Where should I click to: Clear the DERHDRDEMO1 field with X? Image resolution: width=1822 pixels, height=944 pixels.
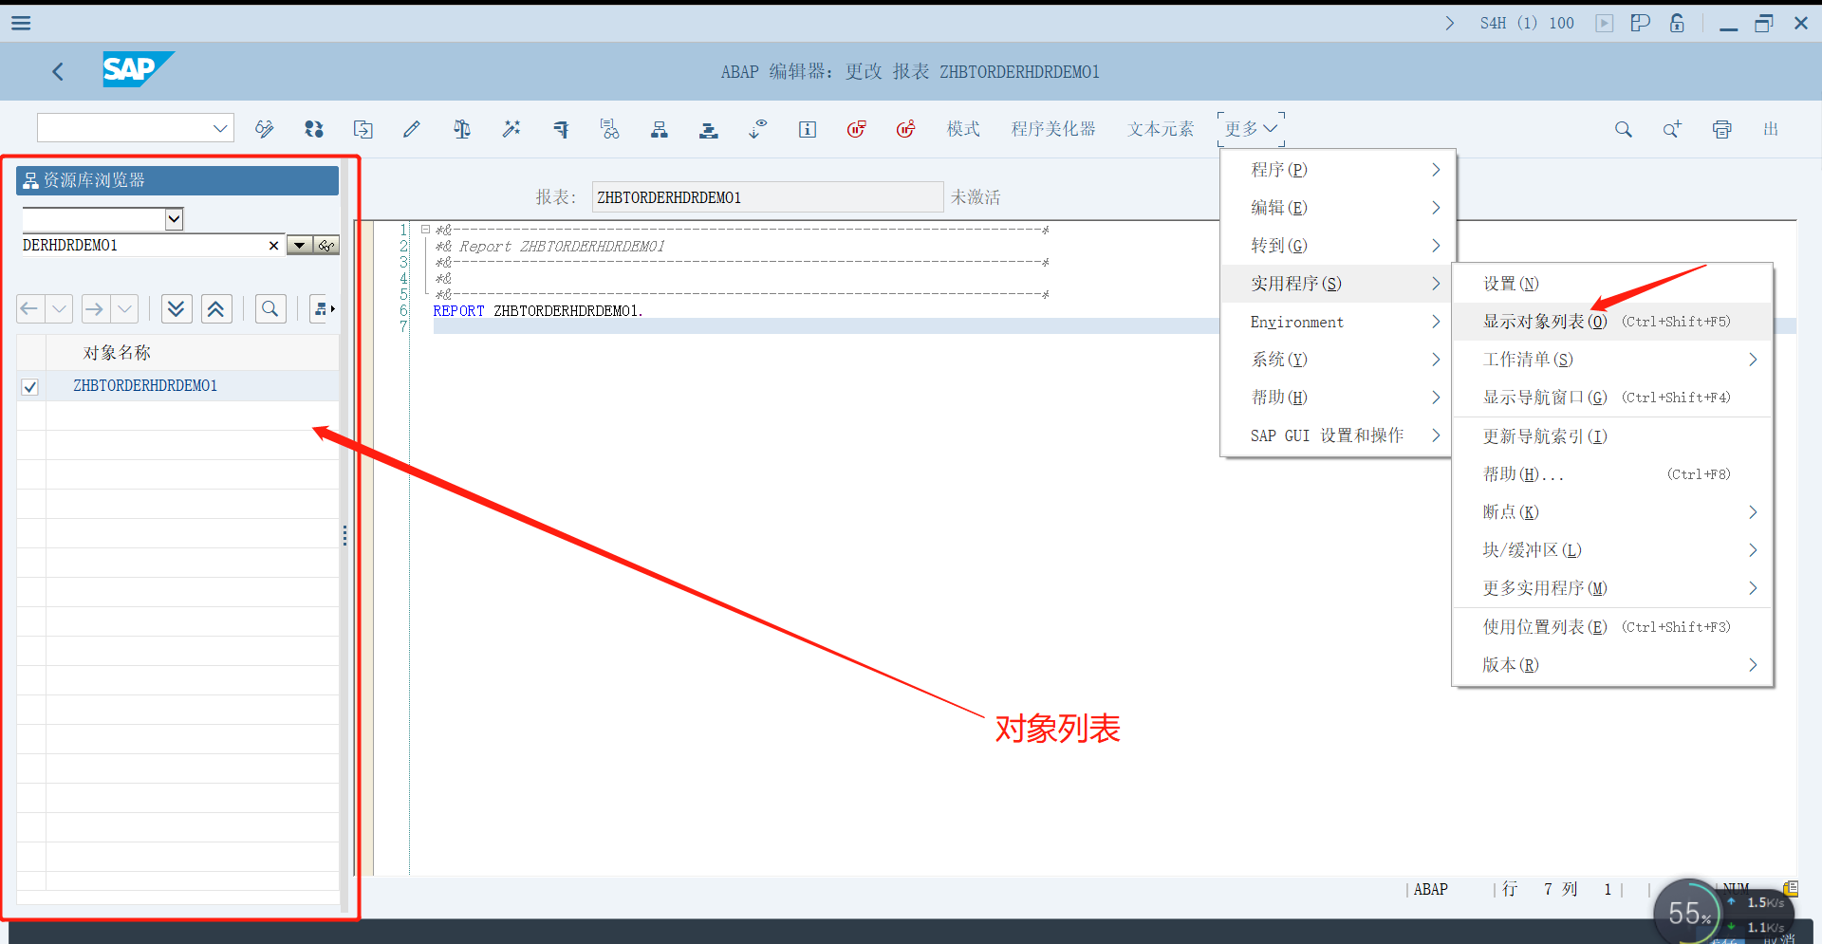274,246
